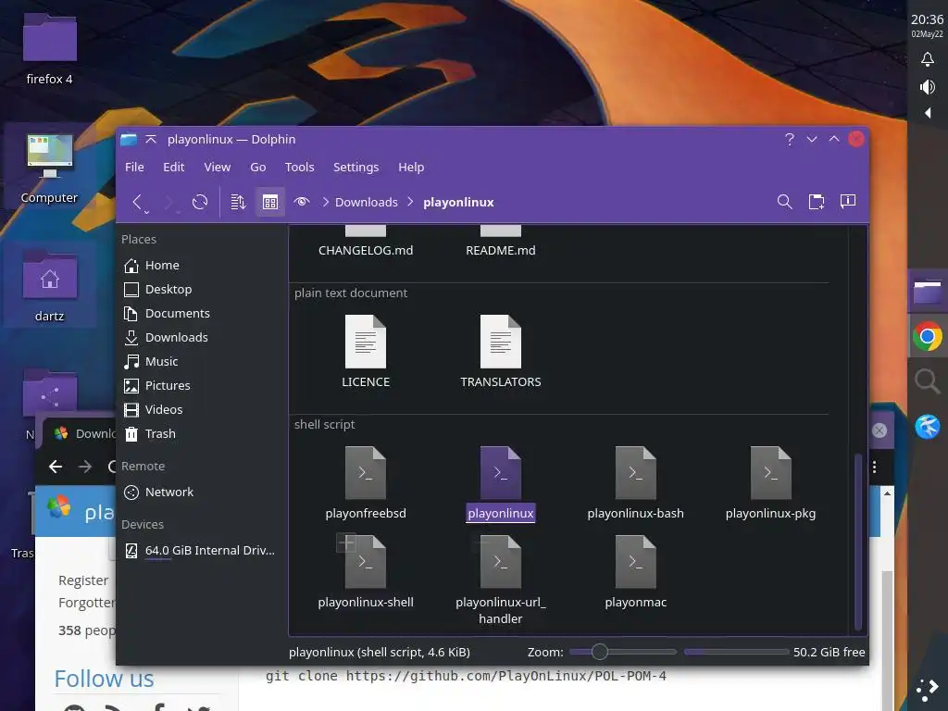The image size is (948, 711).
Task: Toggle keep-above arrow in Dolphin title bar
Action: pos(151,140)
